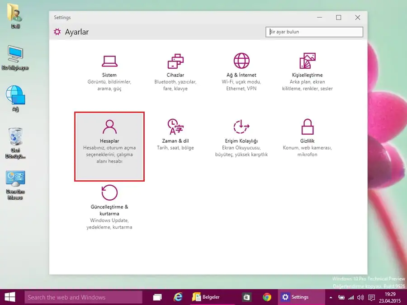The width and height of the screenshot is (407, 305).
Task: Launch Google Chrome from the taskbar
Action: pos(267,297)
